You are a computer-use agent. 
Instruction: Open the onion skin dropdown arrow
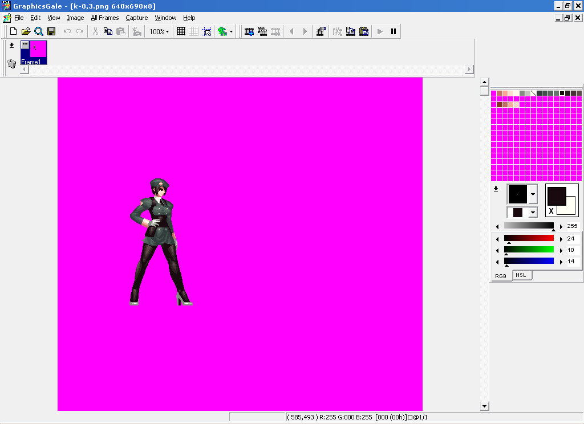click(231, 31)
